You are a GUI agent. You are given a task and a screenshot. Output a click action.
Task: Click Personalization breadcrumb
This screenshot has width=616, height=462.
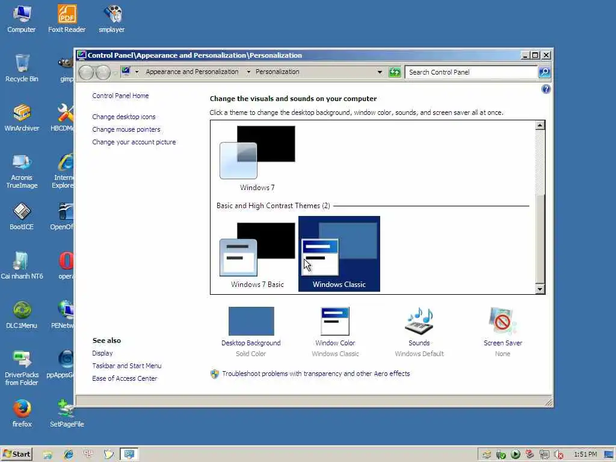277,72
